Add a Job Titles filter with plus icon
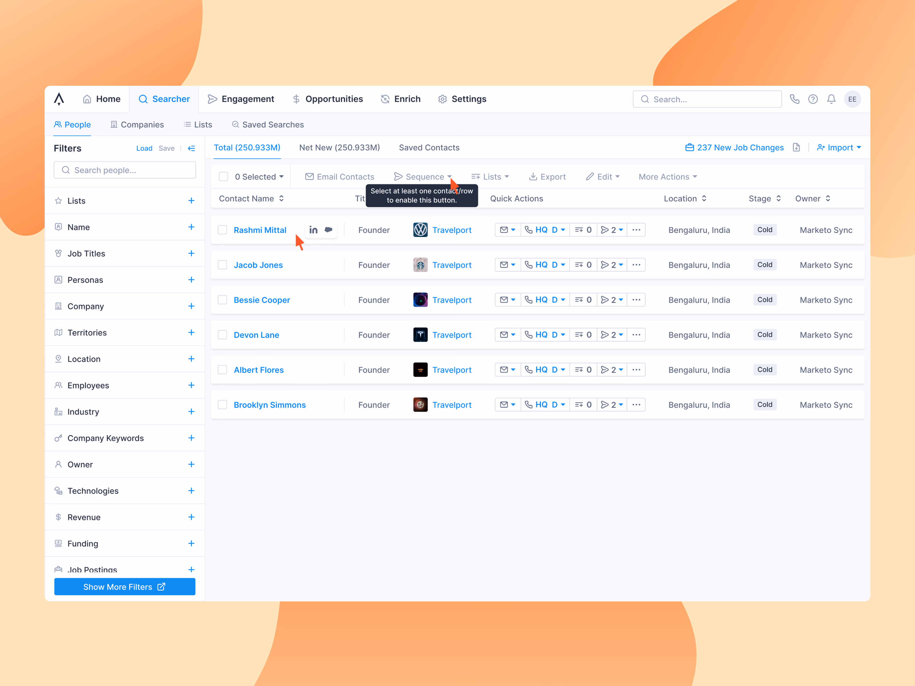Screen dimensions: 915x686 (x=191, y=254)
